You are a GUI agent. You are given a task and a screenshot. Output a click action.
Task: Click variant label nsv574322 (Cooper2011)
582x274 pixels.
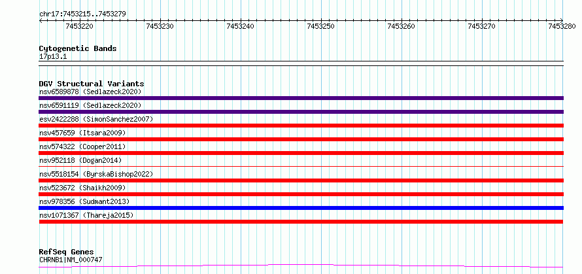(82, 146)
